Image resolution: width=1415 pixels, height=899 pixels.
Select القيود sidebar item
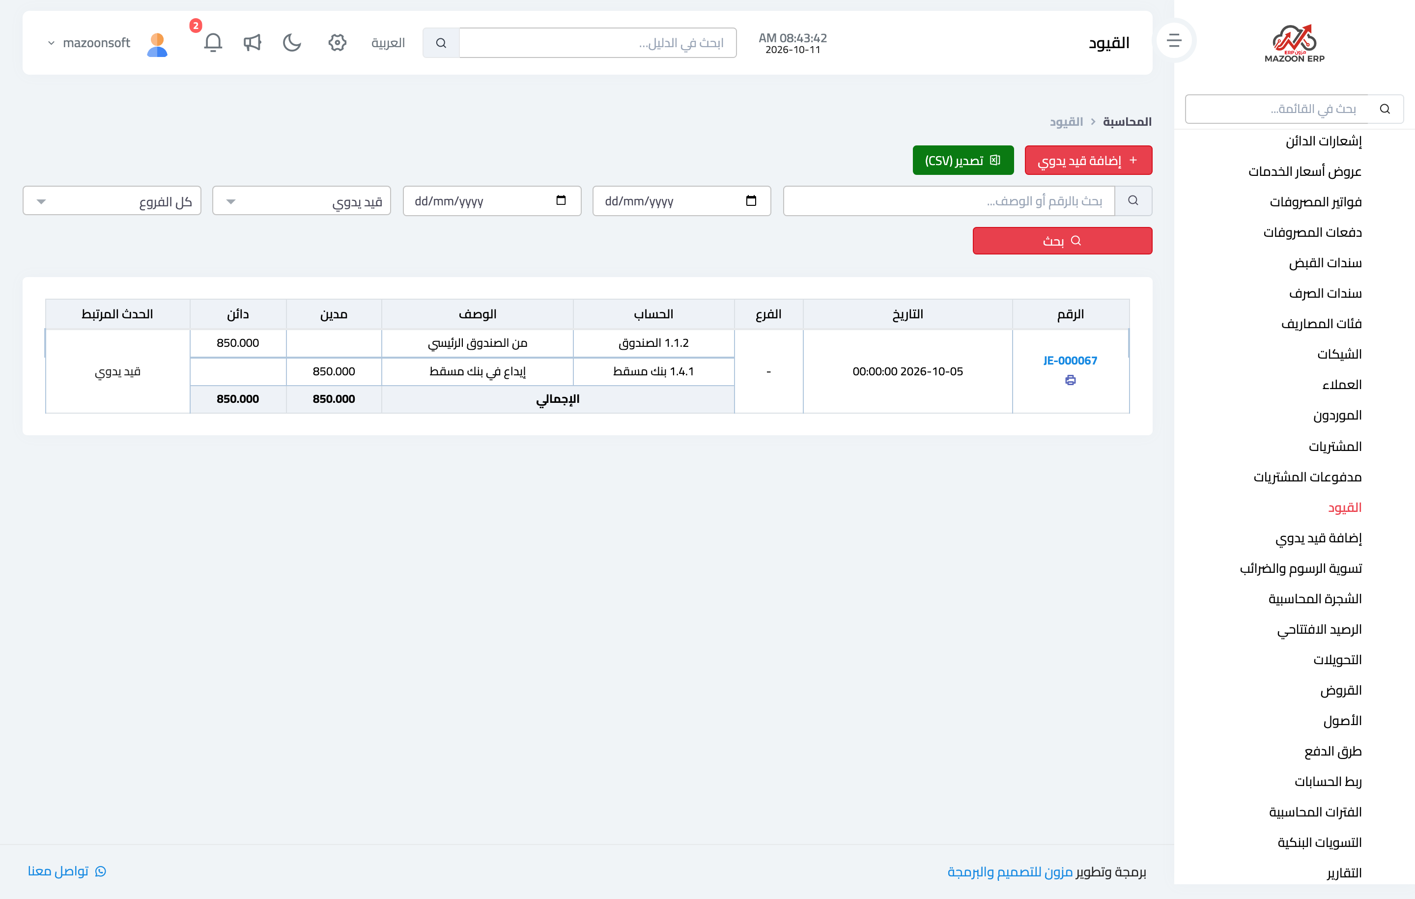(x=1344, y=507)
